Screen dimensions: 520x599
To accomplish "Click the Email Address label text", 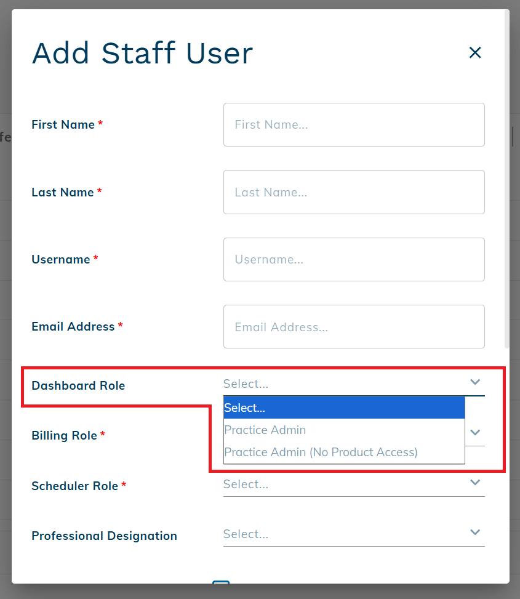I will point(73,327).
